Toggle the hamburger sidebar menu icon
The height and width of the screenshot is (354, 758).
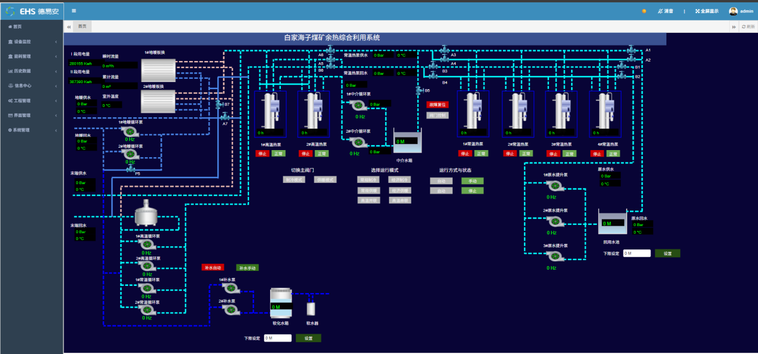point(74,11)
